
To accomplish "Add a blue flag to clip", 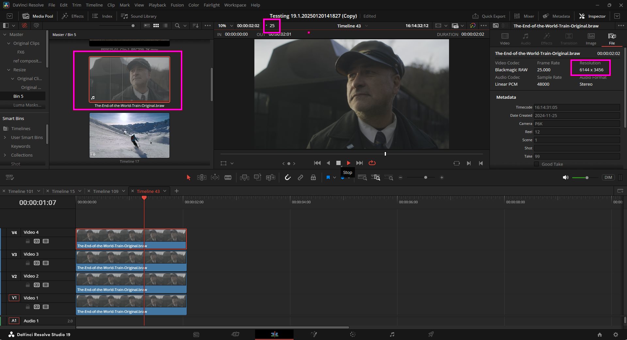I will [328, 178].
